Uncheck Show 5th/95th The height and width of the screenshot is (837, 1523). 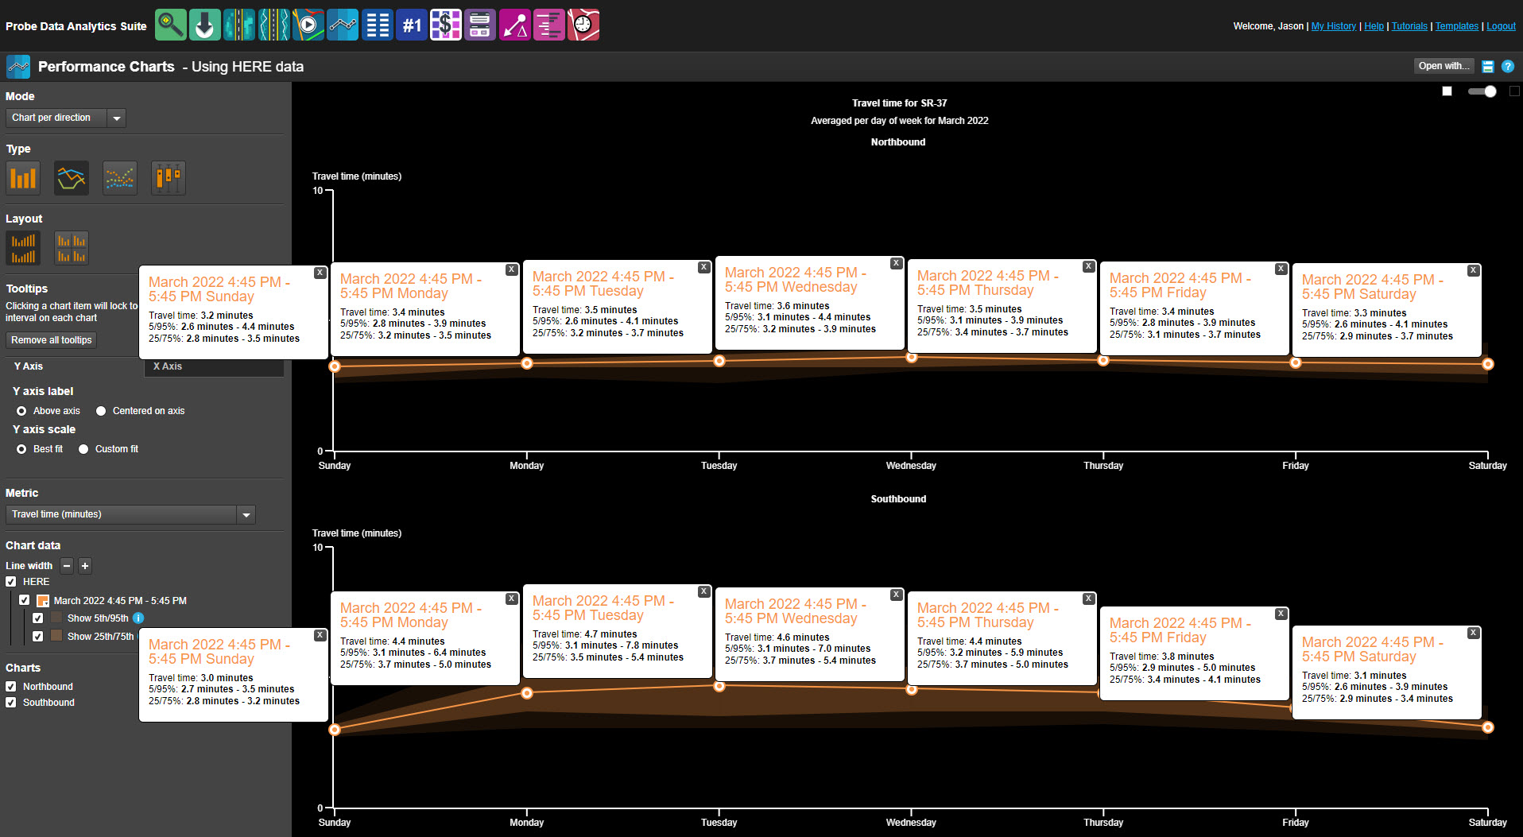pyautogui.click(x=37, y=618)
